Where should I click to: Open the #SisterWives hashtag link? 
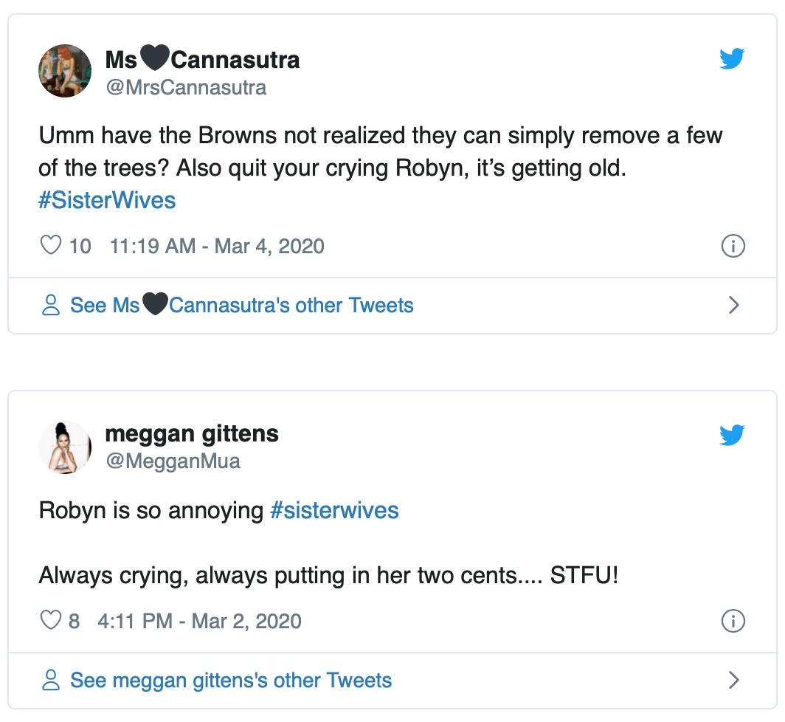[x=107, y=201]
